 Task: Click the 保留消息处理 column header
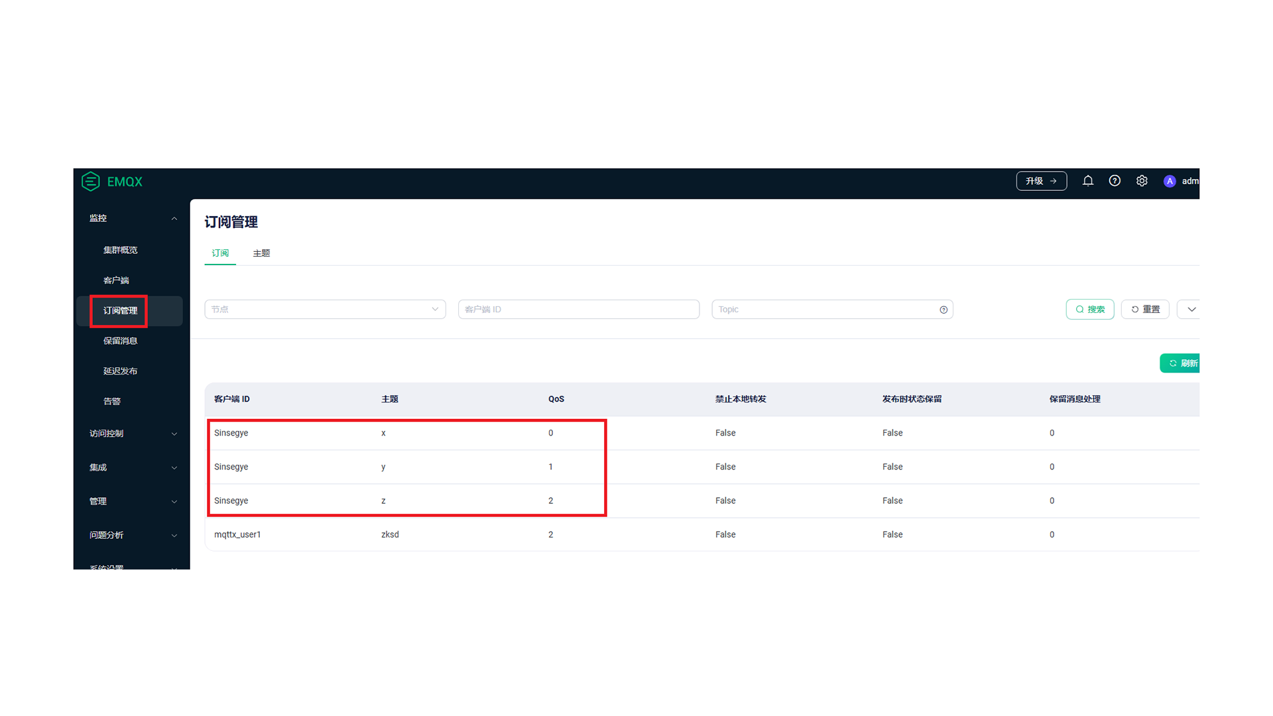[1075, 399]
